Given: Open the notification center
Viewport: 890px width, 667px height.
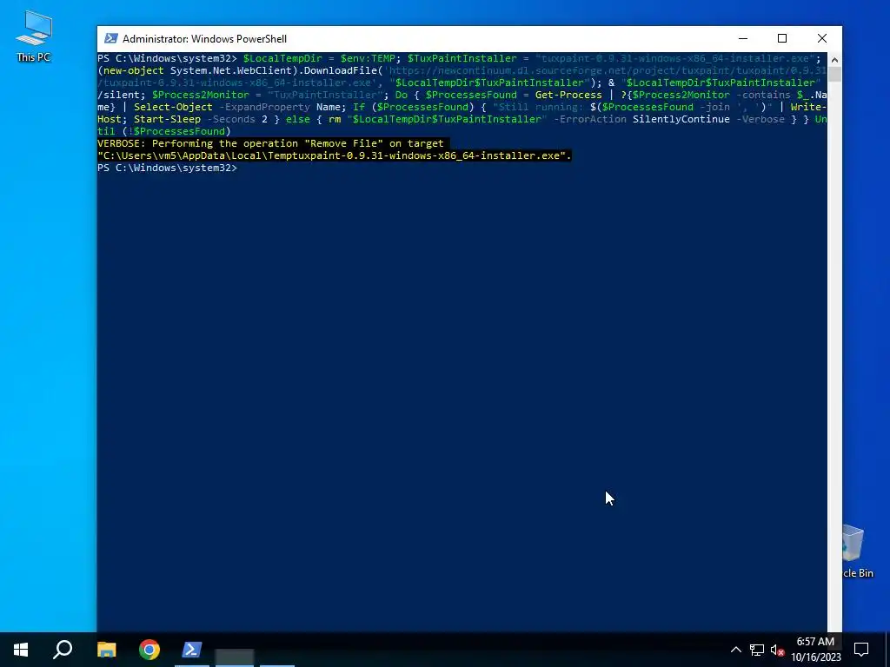Looking at the screenshot, I should point(861,650).
